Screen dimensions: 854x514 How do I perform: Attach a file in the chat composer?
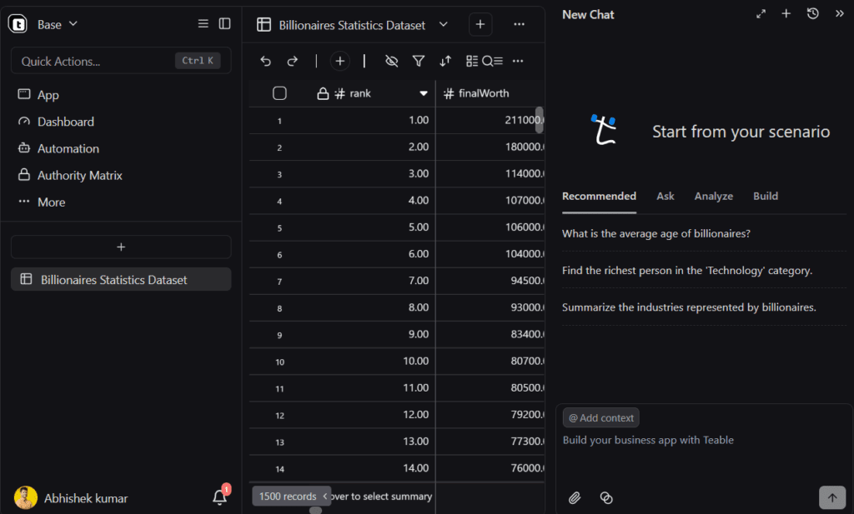point(575,497)
